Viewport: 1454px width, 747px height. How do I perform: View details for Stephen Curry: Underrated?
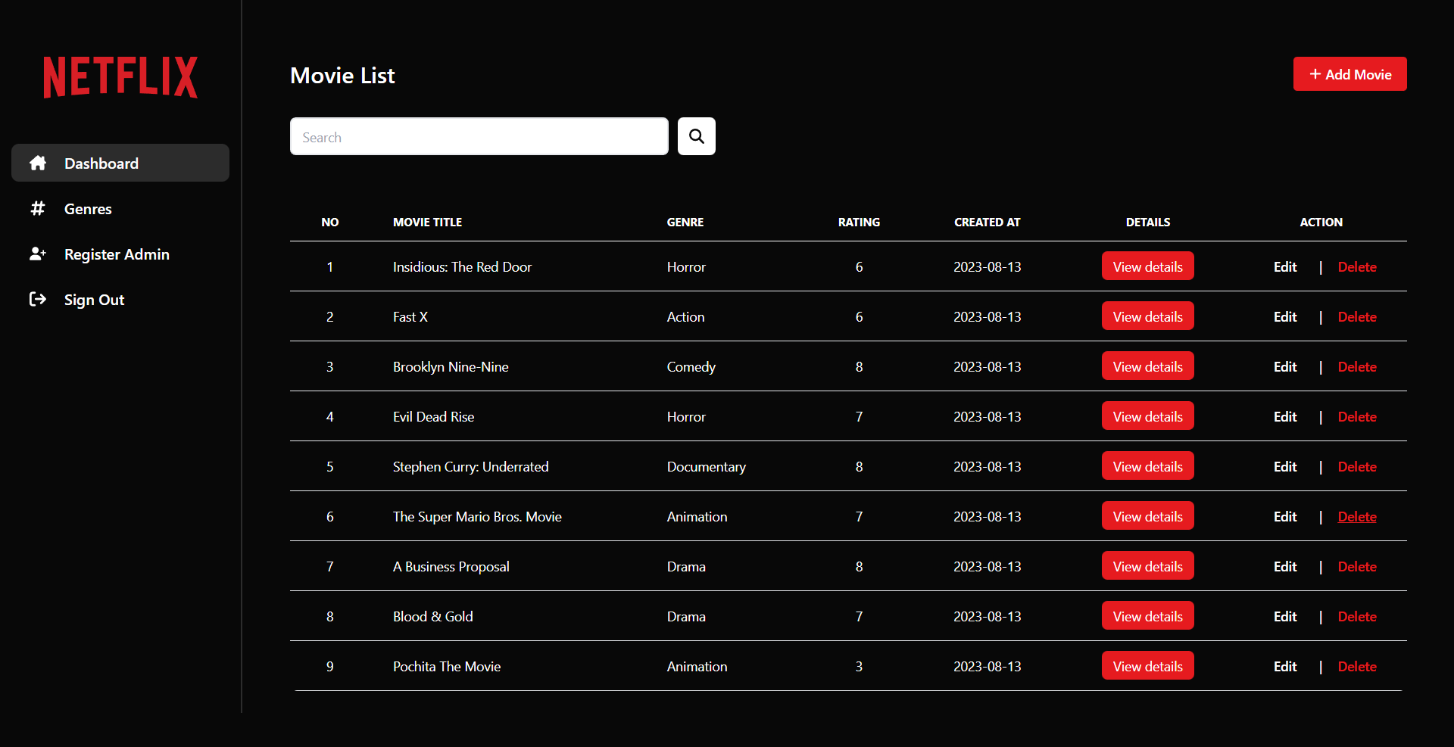click(x=1148, y=466)
